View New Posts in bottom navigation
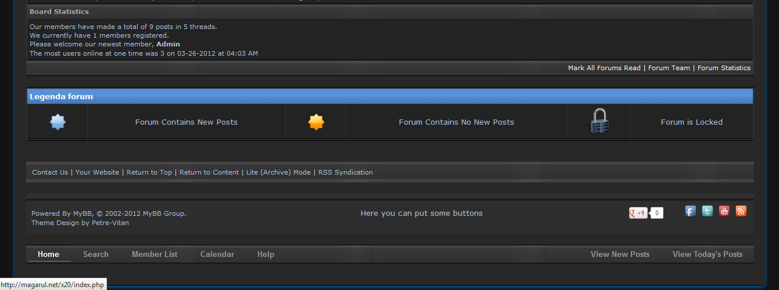The image size is (779, 290). click(620, 254)
